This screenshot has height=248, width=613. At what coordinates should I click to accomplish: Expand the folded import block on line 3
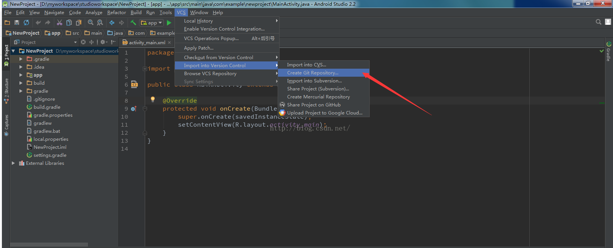145,69
